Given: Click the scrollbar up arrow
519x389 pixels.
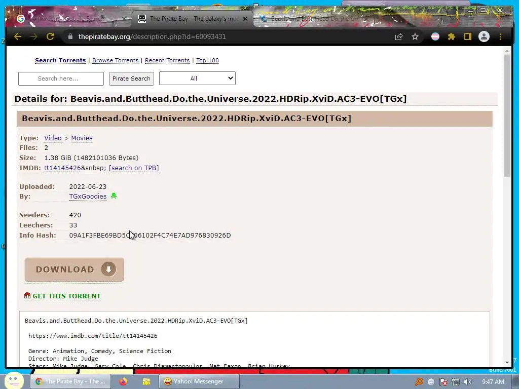Looking at the screenshot, I should click(507, 51).
